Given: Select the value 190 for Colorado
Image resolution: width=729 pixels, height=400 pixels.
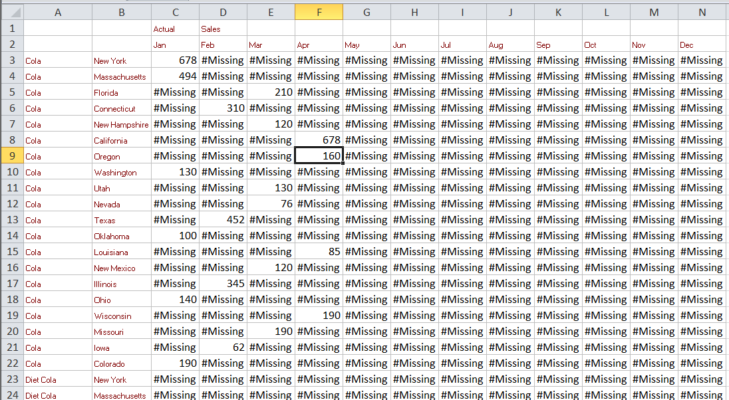Looking at the screenshot, I should tap(176, 363).
